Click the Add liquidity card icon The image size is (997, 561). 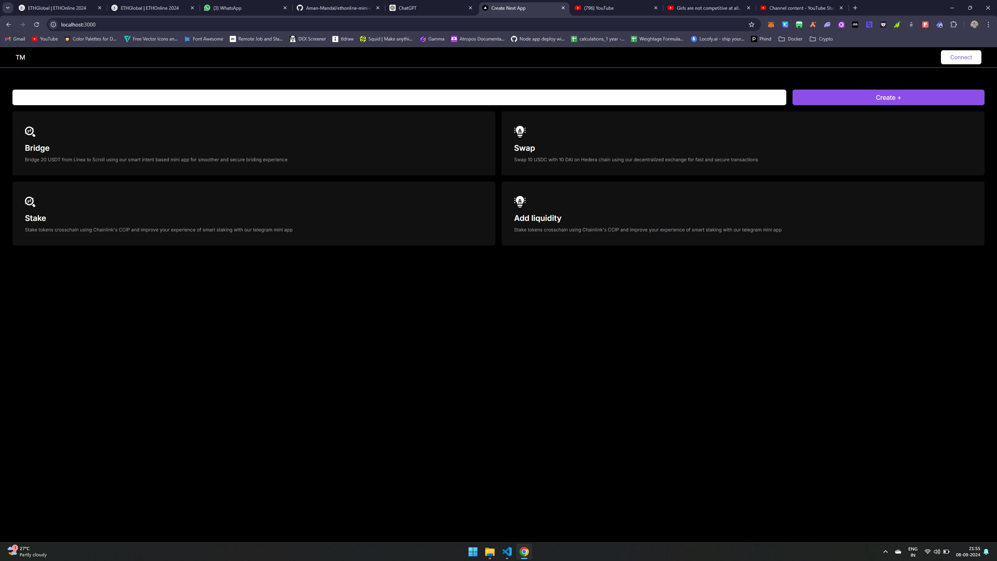pyautogui.click(x=520, y=201)
